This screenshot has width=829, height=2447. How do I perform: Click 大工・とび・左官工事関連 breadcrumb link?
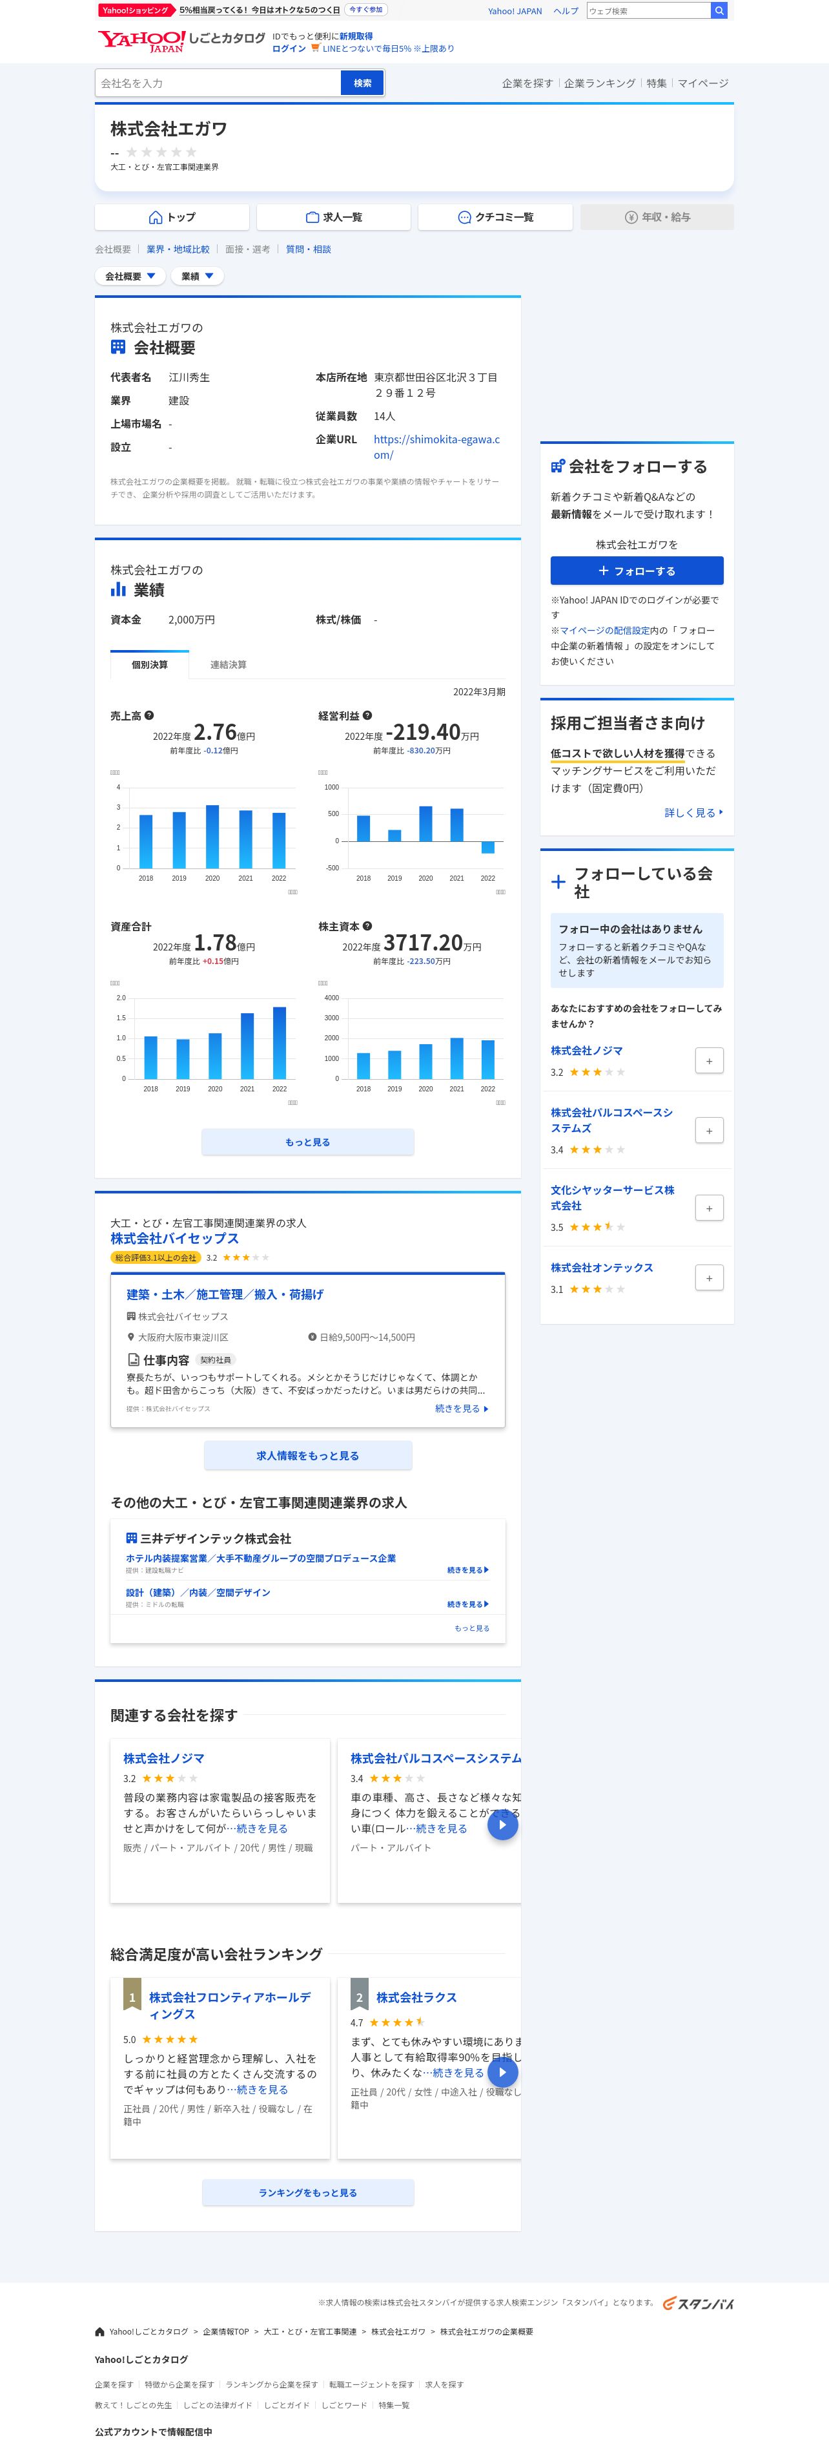coord(309,2331)
